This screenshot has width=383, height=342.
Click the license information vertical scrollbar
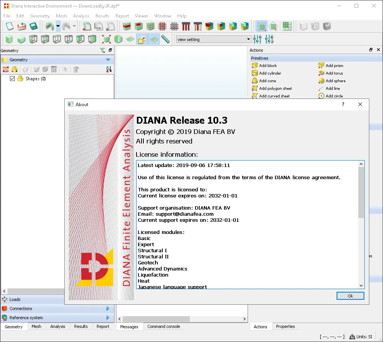click(x=361, y=225)
